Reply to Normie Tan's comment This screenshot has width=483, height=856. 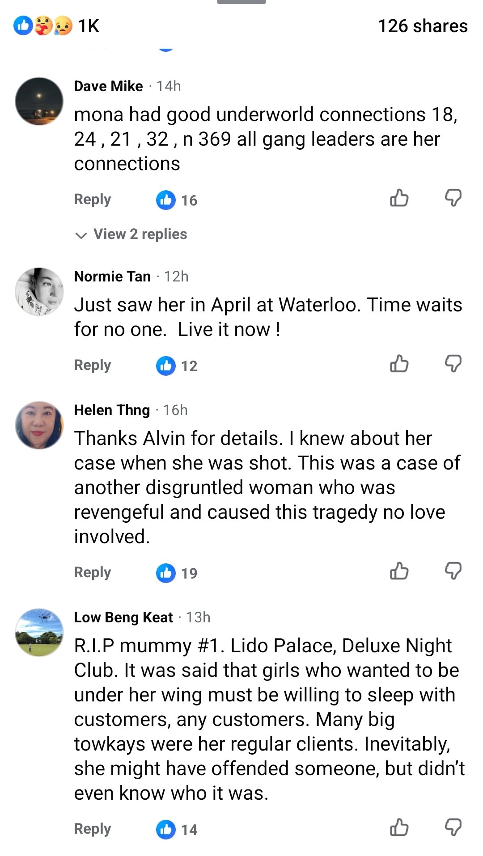point(92,365)
